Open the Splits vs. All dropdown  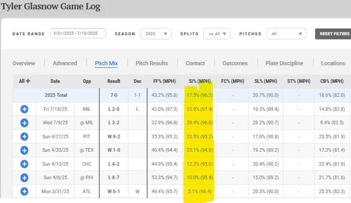coord(217,34)
